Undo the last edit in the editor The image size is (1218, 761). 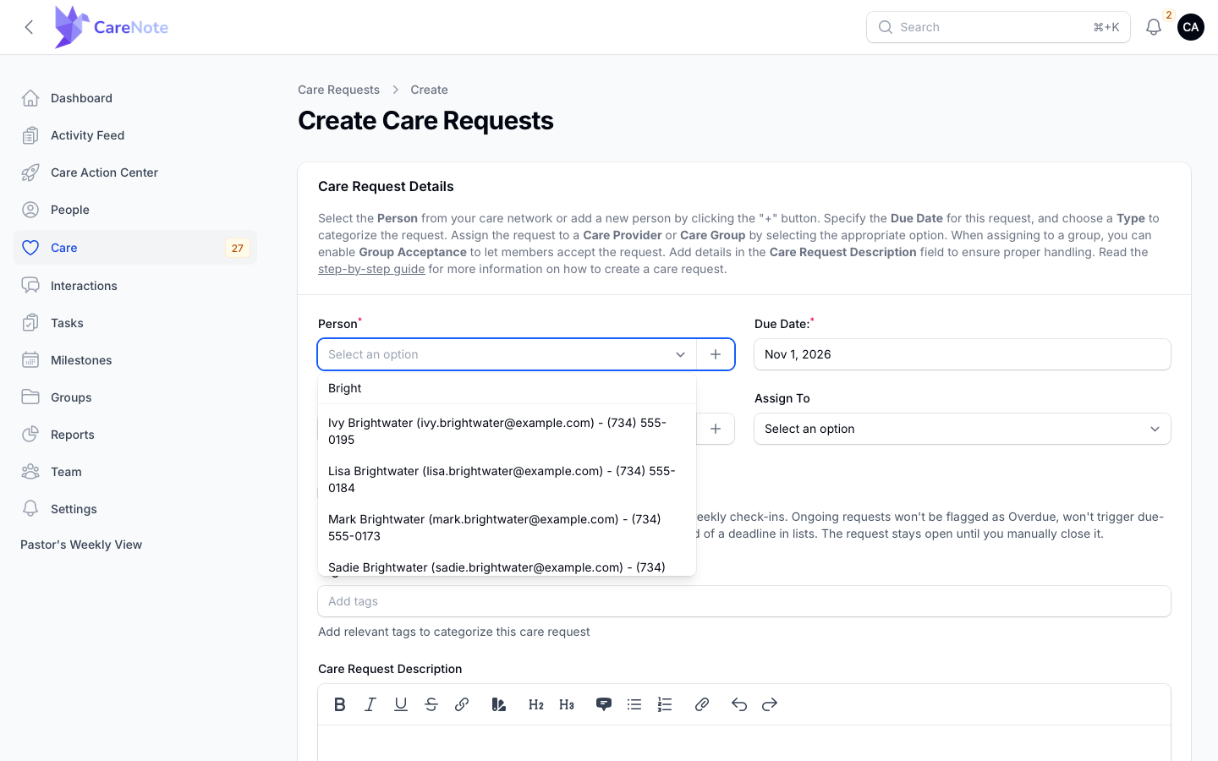pyautogui.click(x=739, y=704)
